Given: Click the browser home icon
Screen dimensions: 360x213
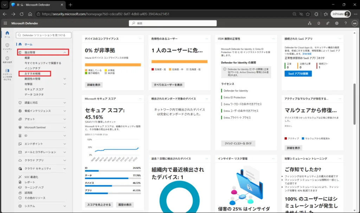Looking at the screenshot, I should click(30, 14).
